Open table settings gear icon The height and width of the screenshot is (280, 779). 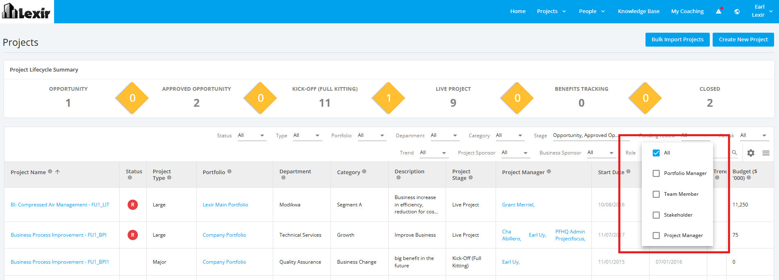coord(751,153)
